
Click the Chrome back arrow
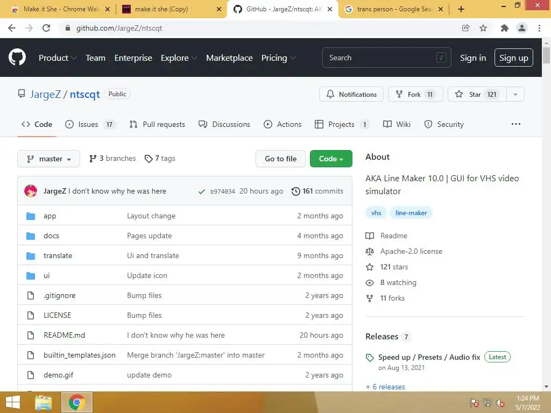point(12,28)
